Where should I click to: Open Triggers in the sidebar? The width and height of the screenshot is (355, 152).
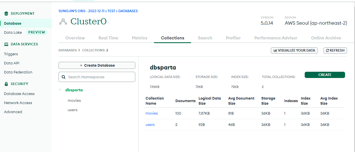[x=11, y=54]
